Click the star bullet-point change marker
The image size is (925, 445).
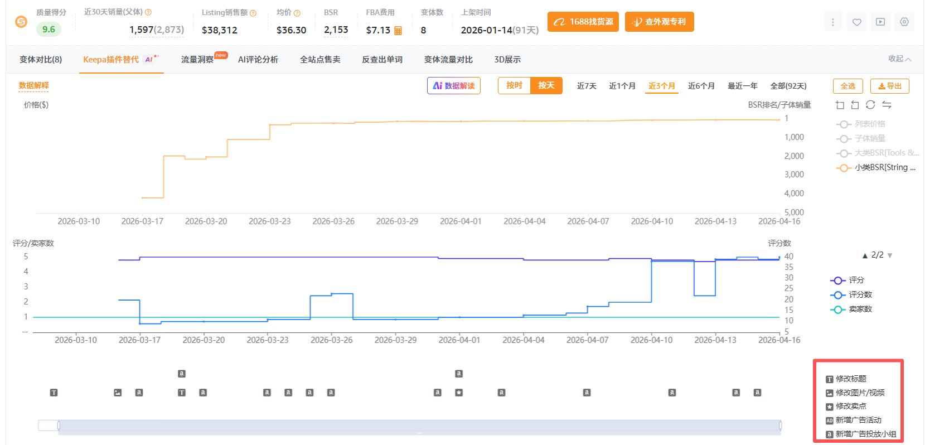(x=459, y=393)
